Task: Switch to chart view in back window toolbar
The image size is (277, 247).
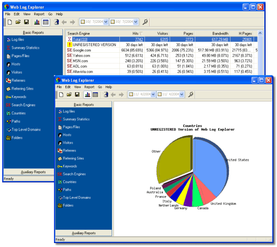Action: pyautogui.click(x=37, y=22)
